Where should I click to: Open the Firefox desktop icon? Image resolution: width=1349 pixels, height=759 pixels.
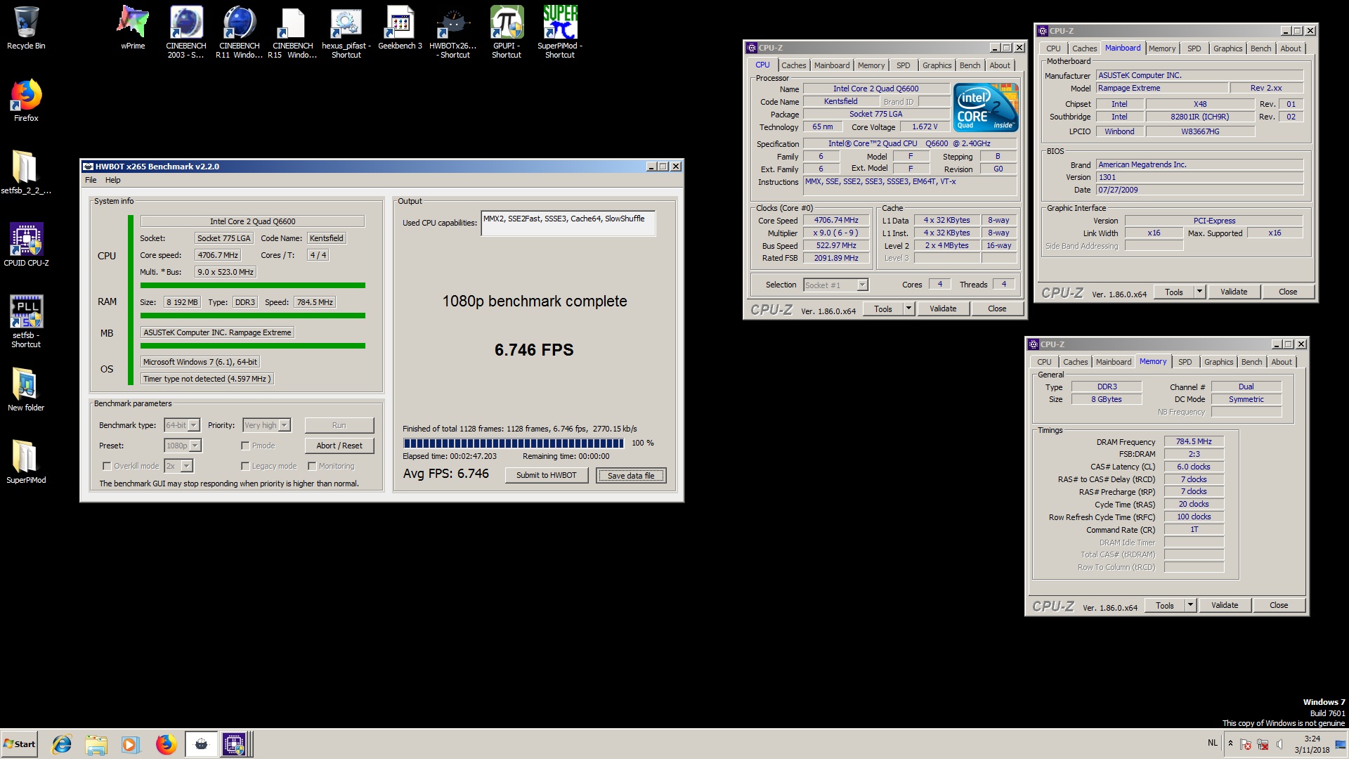tap(26, 100)
